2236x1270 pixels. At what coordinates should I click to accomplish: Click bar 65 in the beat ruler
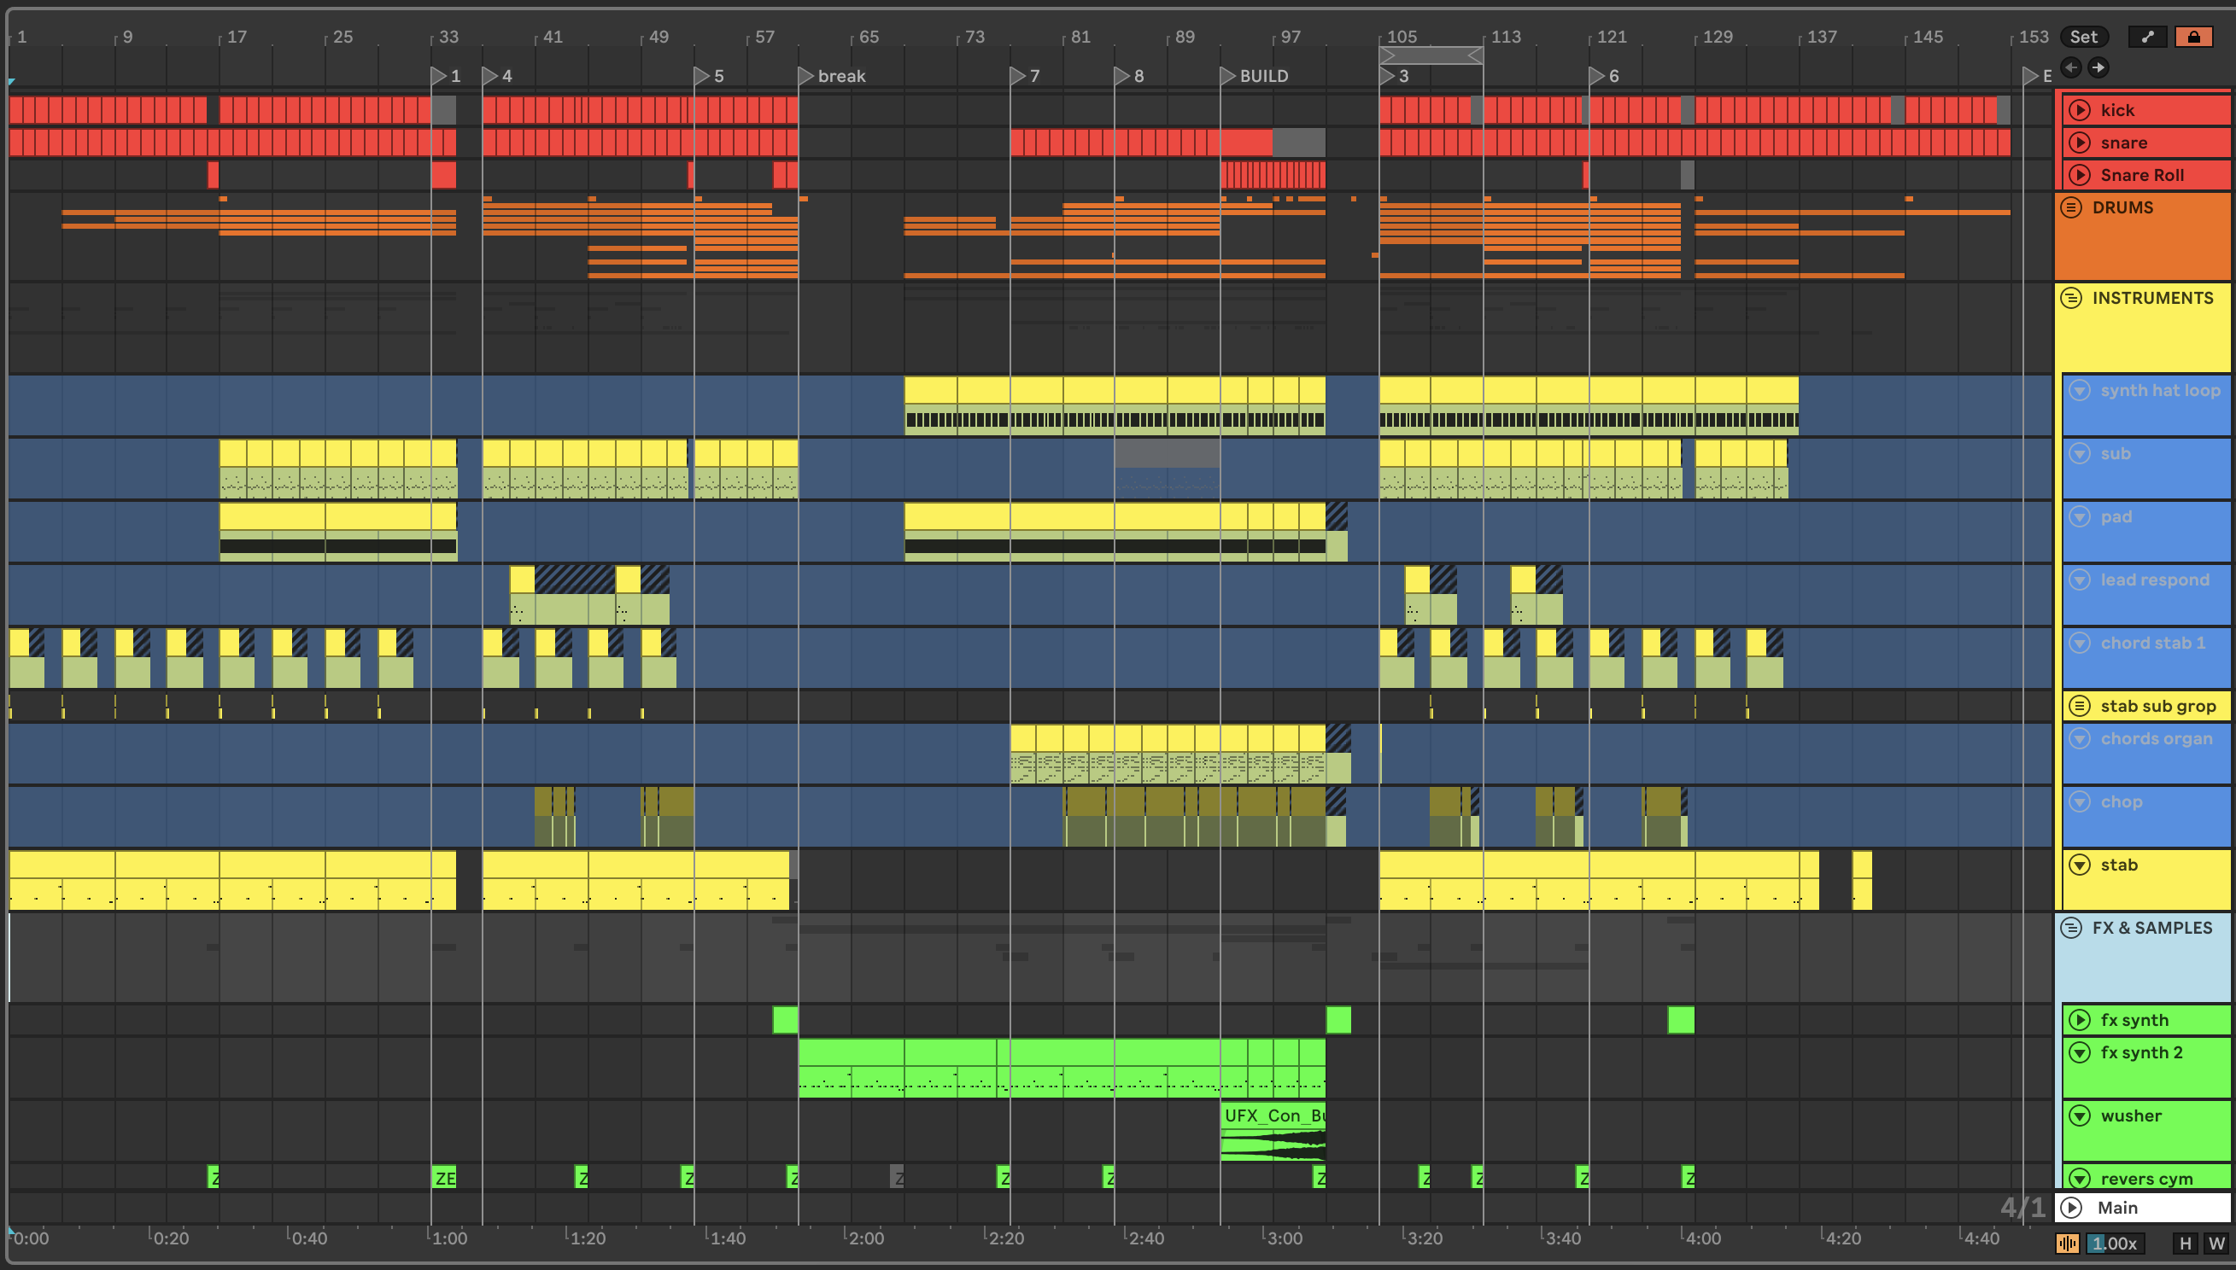pyautogui.click(x=869, y=37)
